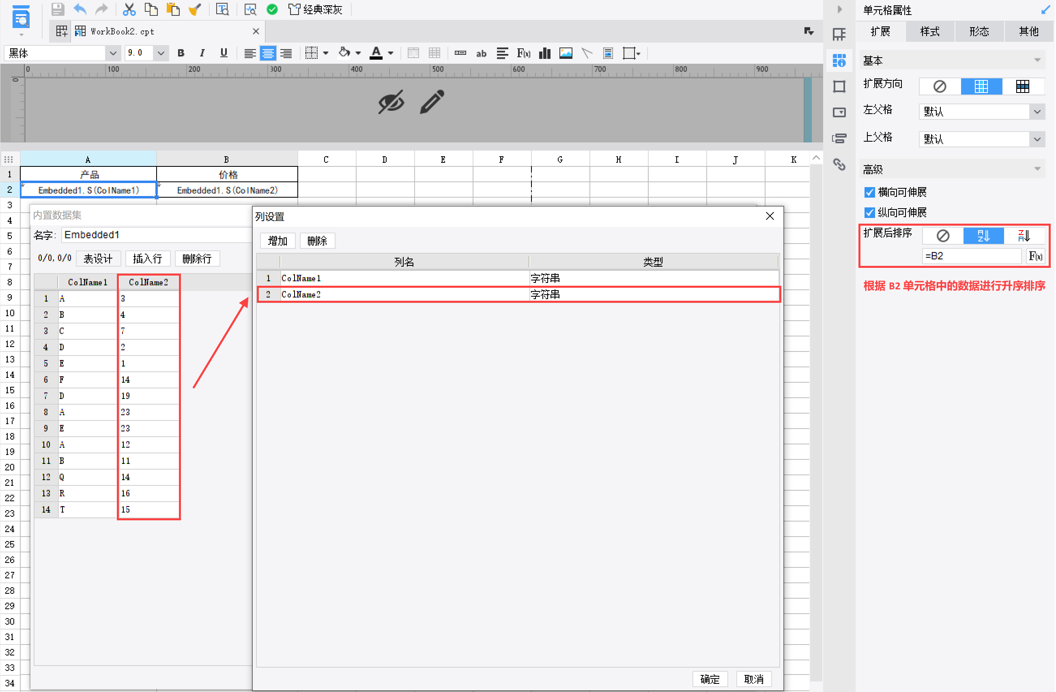
Task: Switch to the 样式 tab
Action: coord(929,32)
